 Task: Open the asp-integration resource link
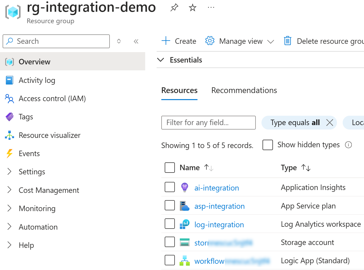220,206
